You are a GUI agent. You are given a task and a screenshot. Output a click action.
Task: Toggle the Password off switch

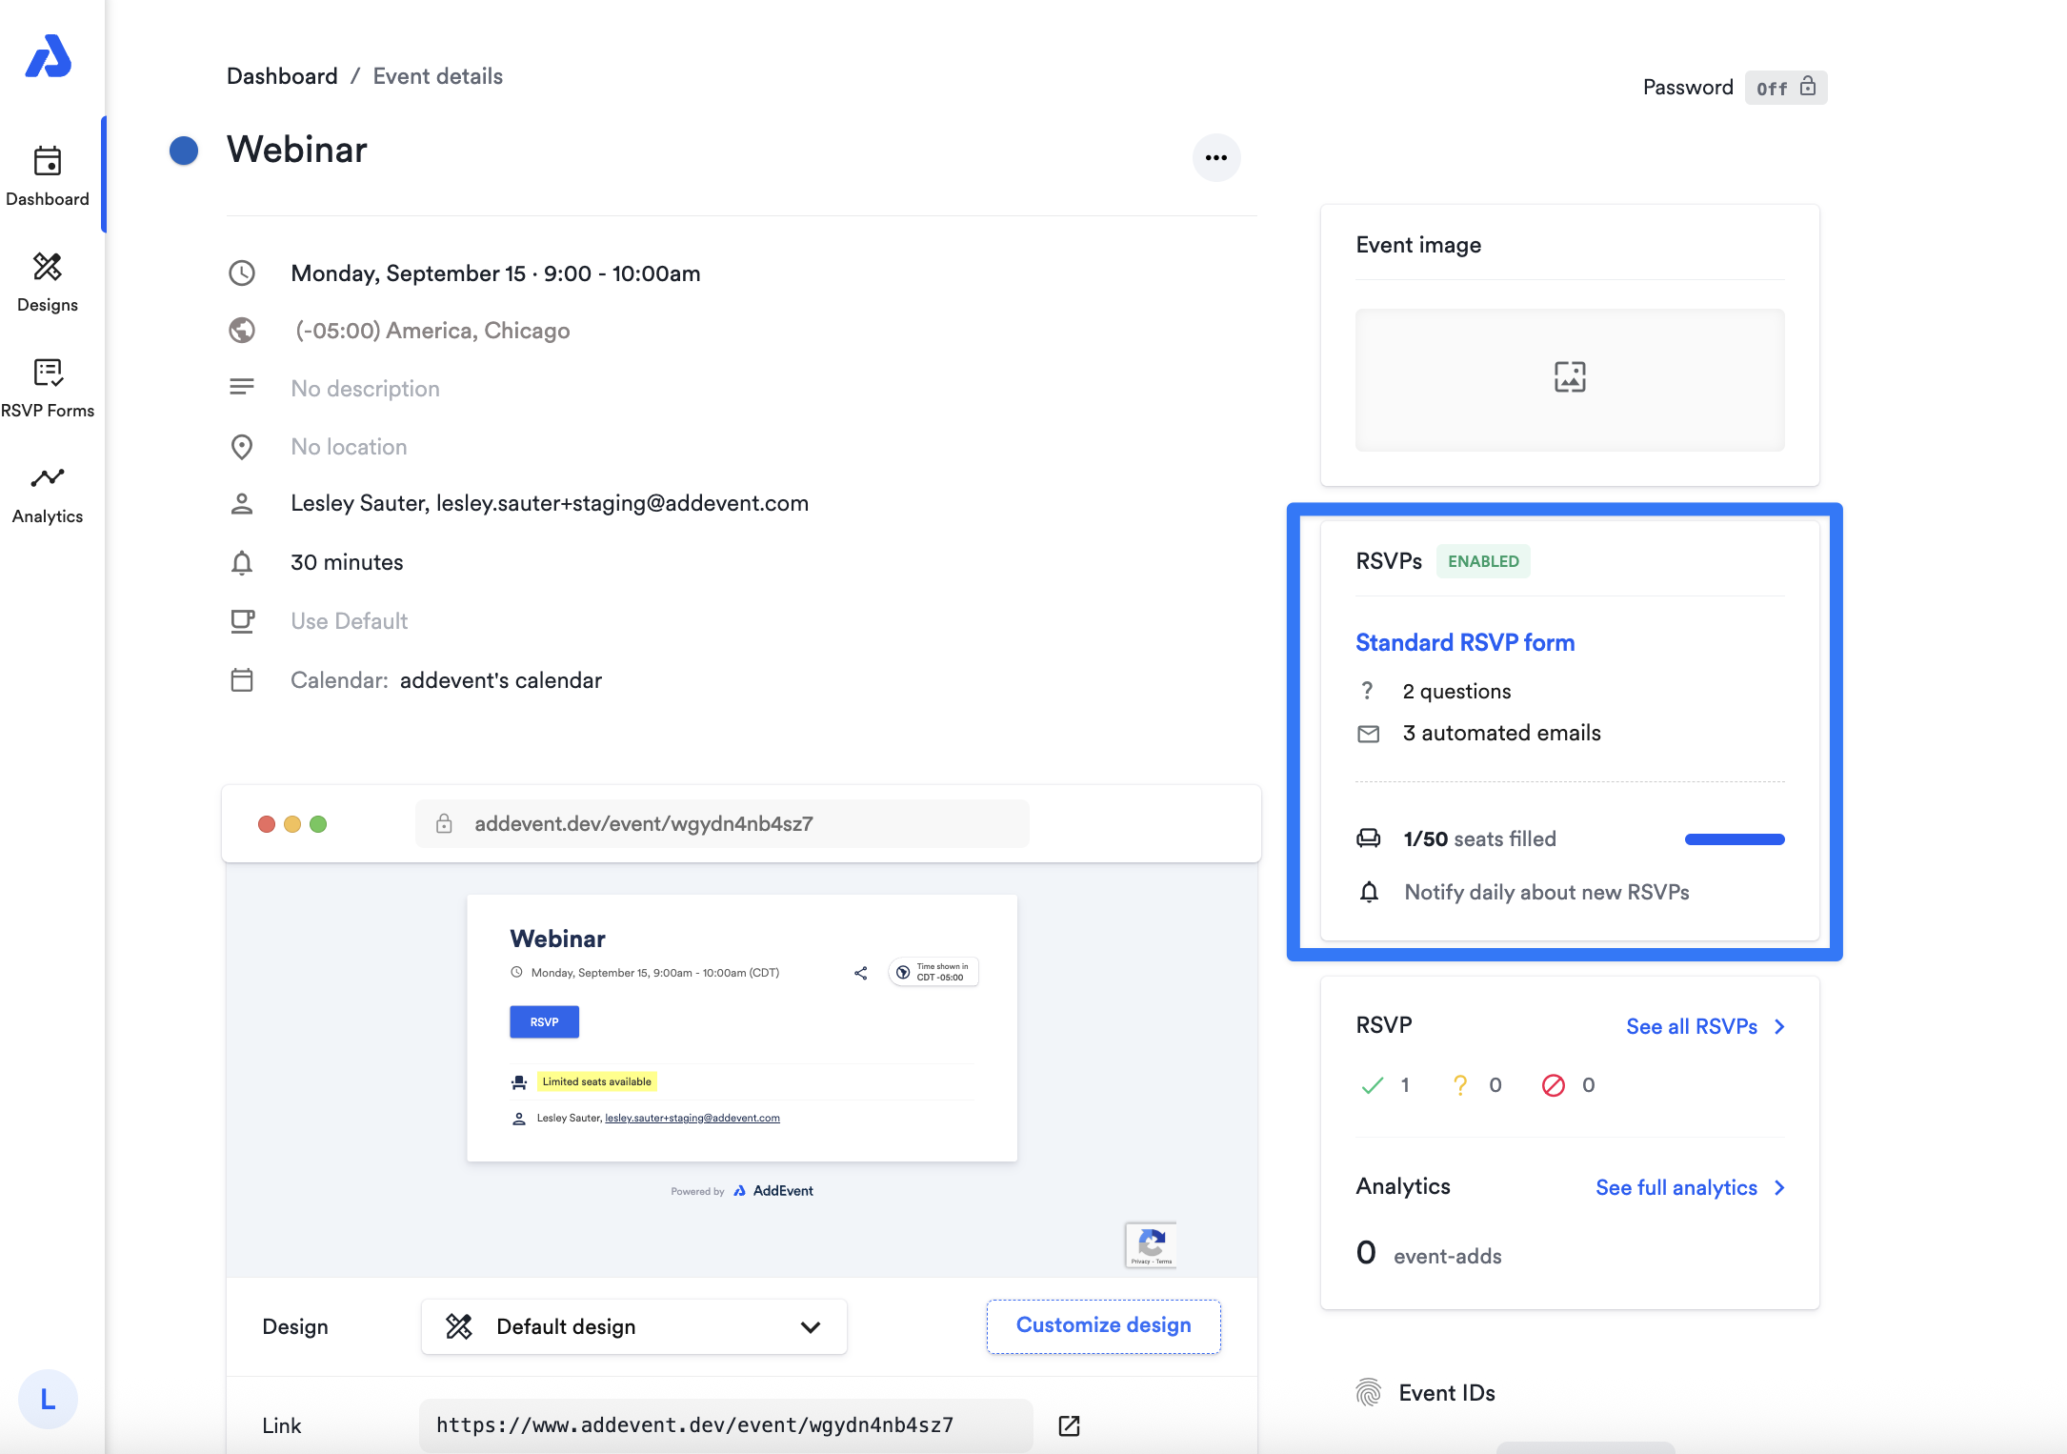[1785, 88]
